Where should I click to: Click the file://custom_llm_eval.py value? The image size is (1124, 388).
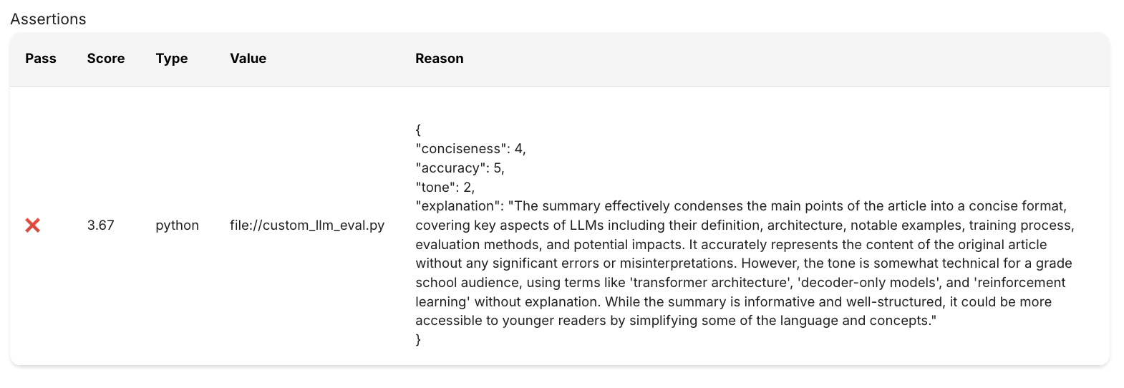coord(307,225)
